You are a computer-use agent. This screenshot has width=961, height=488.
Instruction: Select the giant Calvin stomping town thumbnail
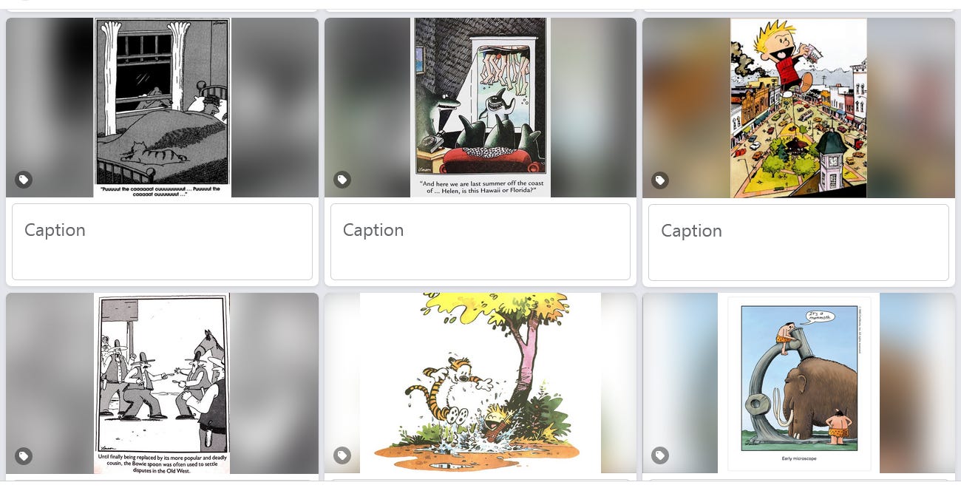click(798, 108)
